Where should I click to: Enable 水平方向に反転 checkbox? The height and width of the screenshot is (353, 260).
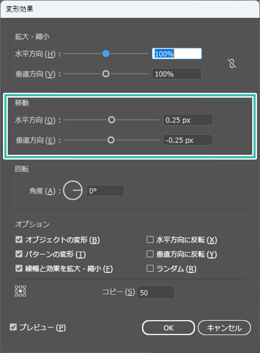150,239
